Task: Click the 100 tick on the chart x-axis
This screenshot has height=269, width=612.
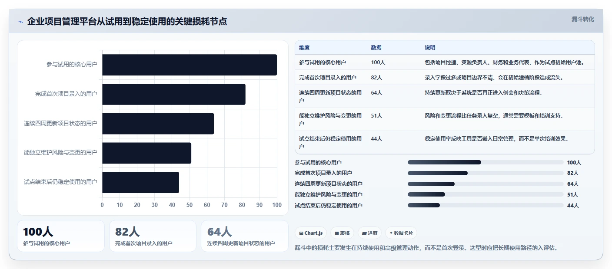Action: point(276,205)
